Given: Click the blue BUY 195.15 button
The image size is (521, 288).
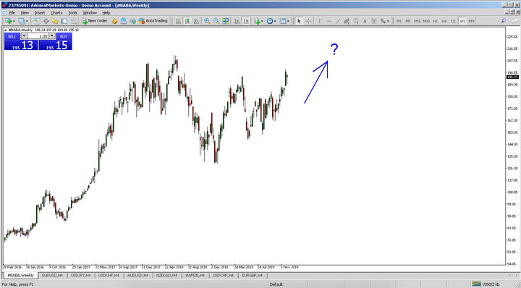Looking at the screenshot, I should point(56,41).
